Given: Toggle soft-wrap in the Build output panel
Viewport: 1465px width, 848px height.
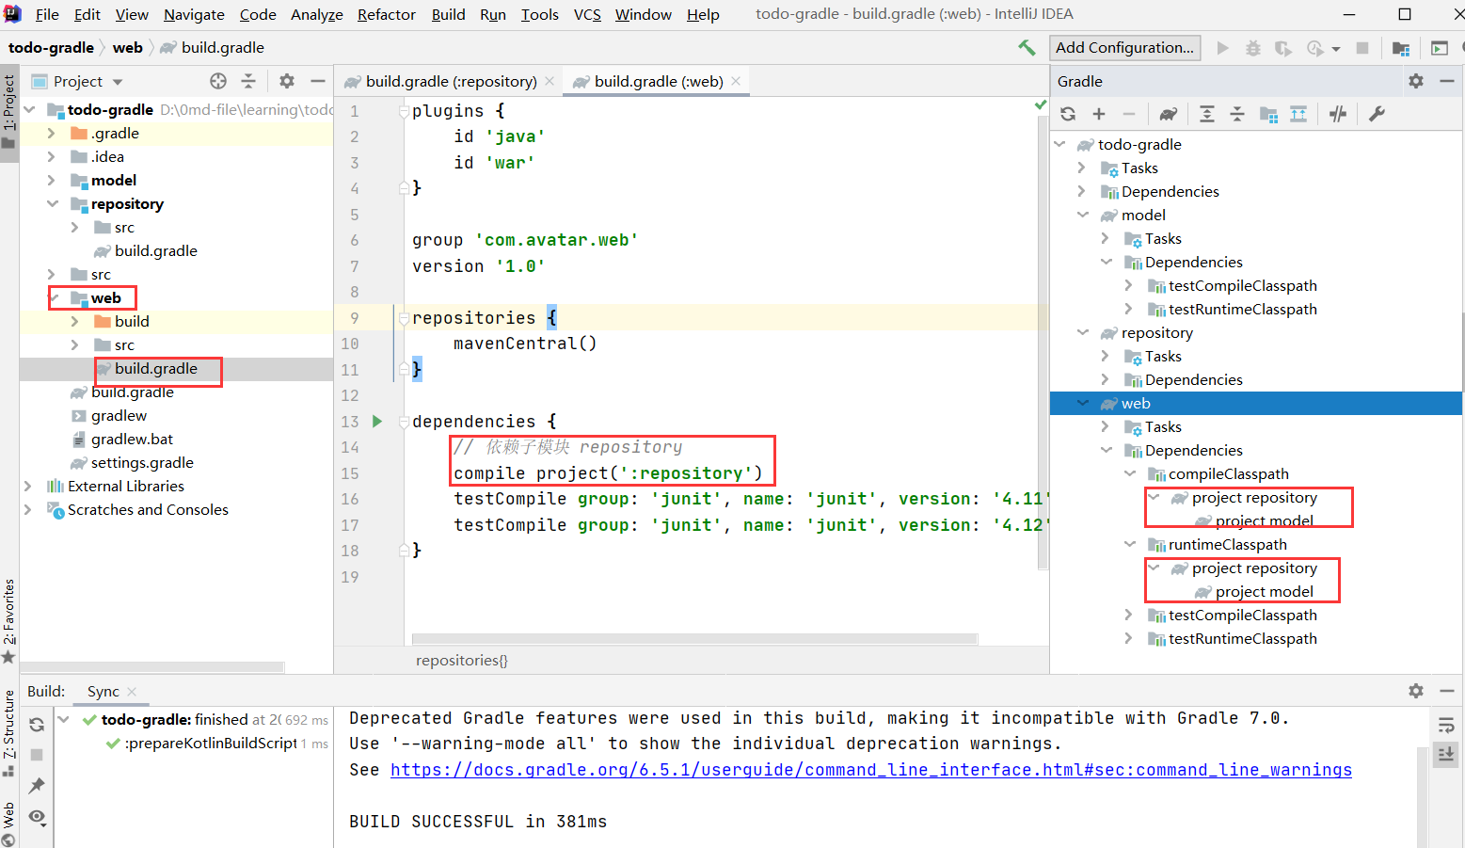Looking at the screenshot, I should click(1446, 725).
